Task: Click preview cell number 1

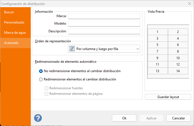Action: pos(157,32)
